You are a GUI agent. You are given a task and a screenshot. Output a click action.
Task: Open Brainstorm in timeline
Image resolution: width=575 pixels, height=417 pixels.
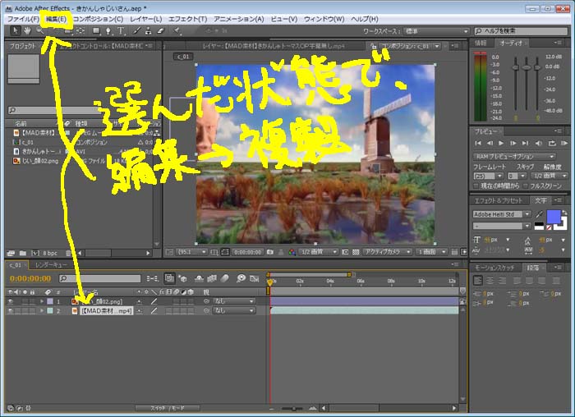click(x=241, y=279)
